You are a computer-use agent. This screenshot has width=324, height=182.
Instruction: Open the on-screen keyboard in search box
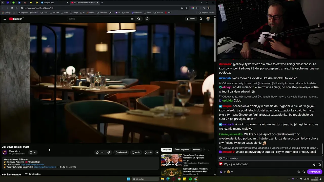point(132,19)
